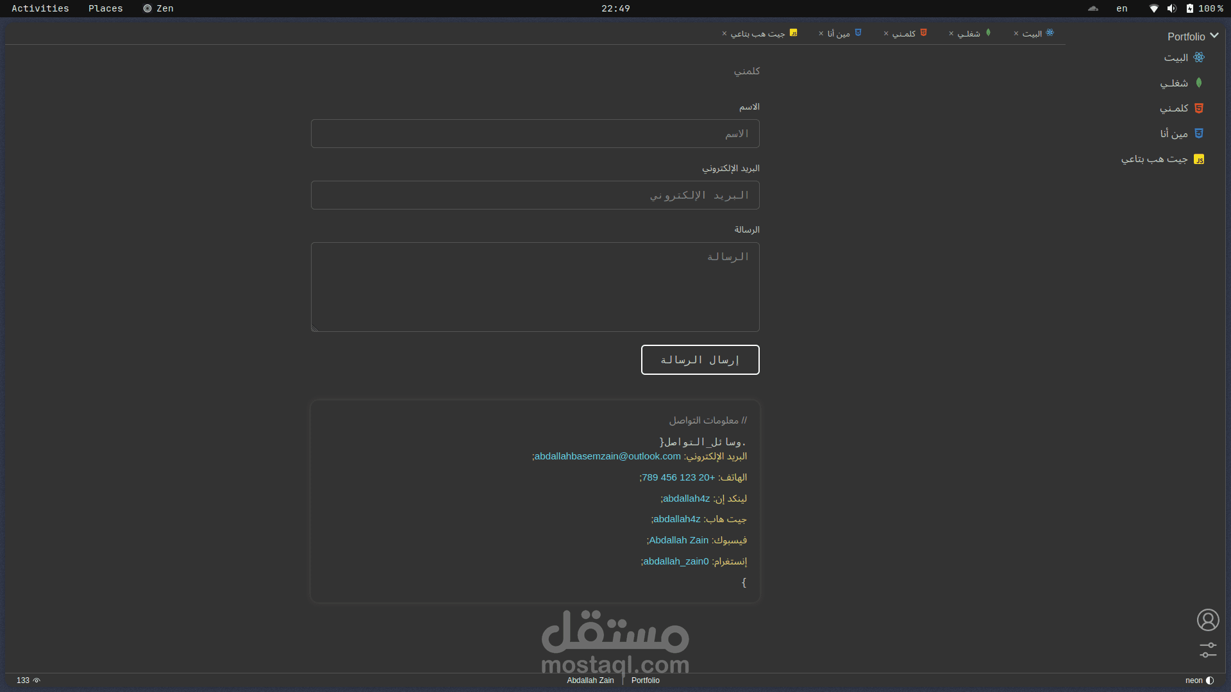Screen dimensions: 1231x692
Task: Open the abdallahbasemzain@outlook.com email link
Action: (x=607, y=456)
